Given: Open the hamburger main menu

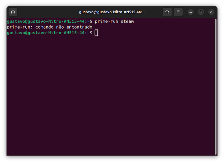Looking at the screenshot, I should click(178, 12).
